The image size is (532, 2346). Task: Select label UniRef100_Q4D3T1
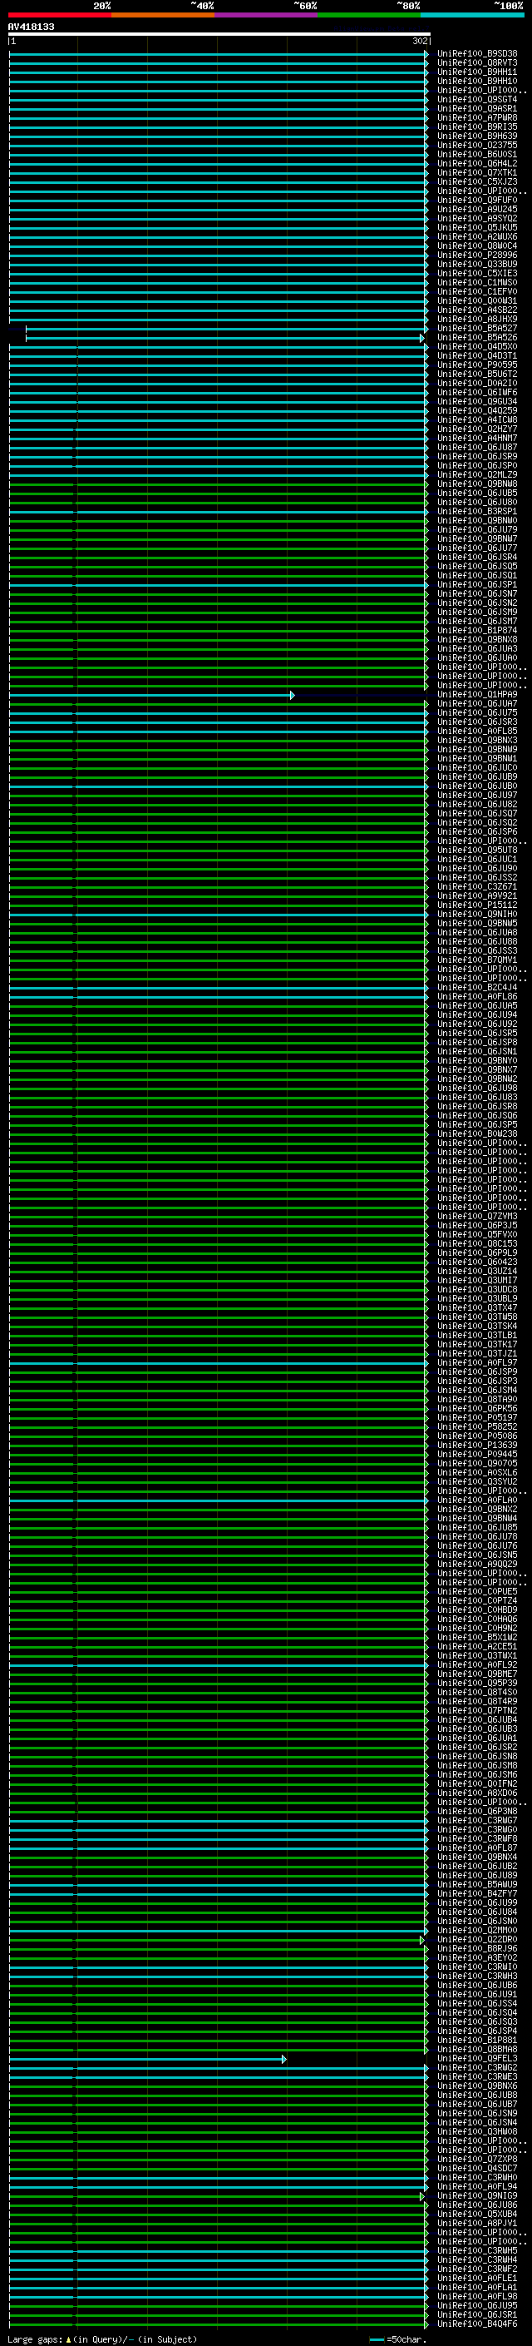click(476, 356)
